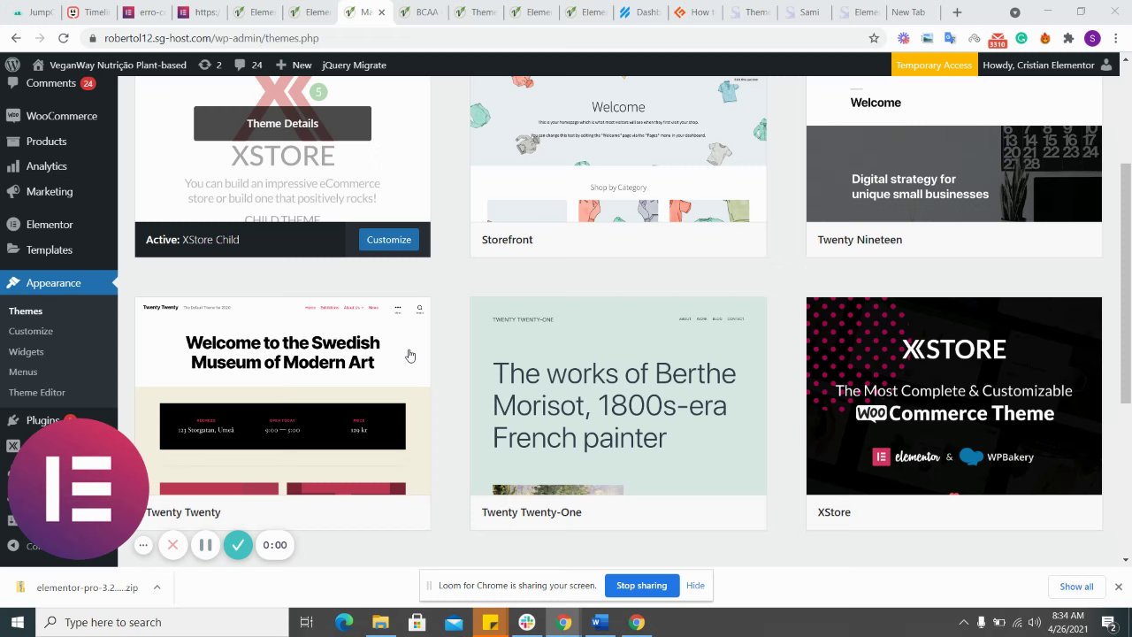Show hidden system tray icons
This screenshot has width=1132, height=637.
(962, 622)
